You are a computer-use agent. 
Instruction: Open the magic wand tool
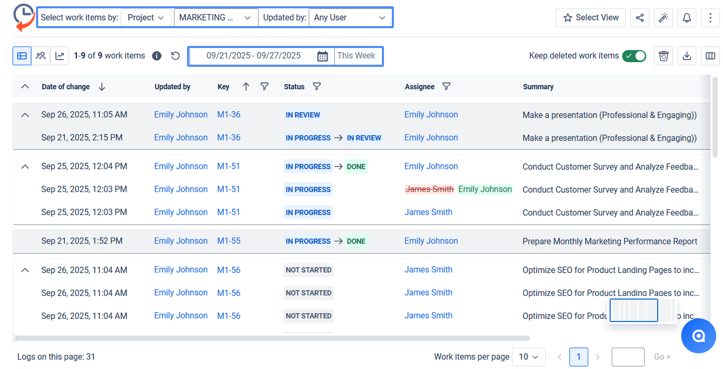[x=663, y=18]
